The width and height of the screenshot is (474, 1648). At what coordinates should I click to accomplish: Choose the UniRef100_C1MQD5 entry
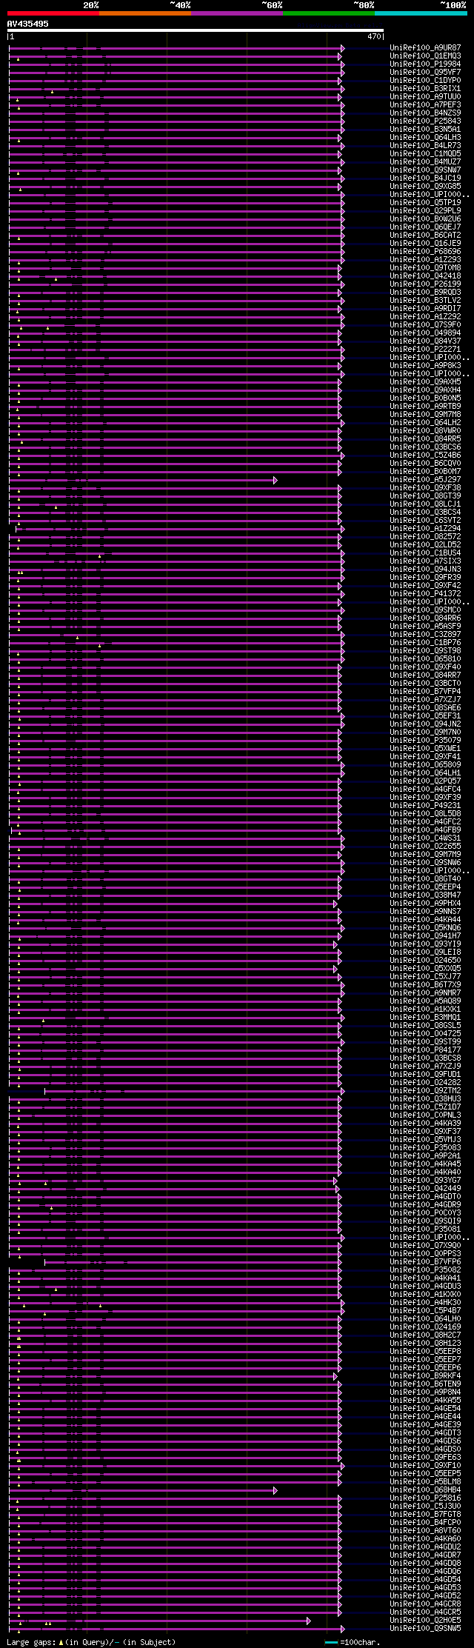pos(425,154)
